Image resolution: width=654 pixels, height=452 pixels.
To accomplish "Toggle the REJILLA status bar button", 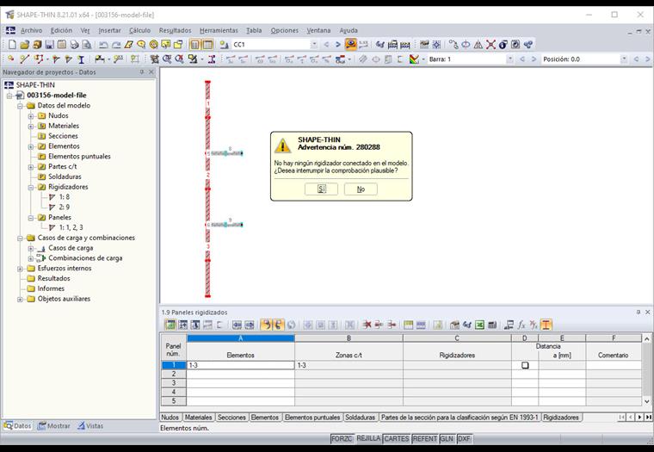I will (368, 438).
